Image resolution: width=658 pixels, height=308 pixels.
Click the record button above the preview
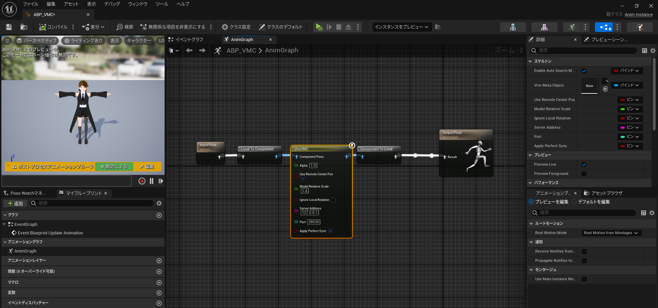click(x=142, y=181)
